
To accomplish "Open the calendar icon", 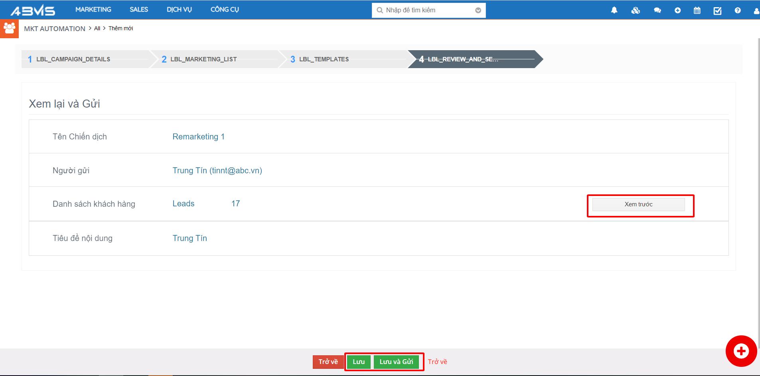I will point(697,10).
